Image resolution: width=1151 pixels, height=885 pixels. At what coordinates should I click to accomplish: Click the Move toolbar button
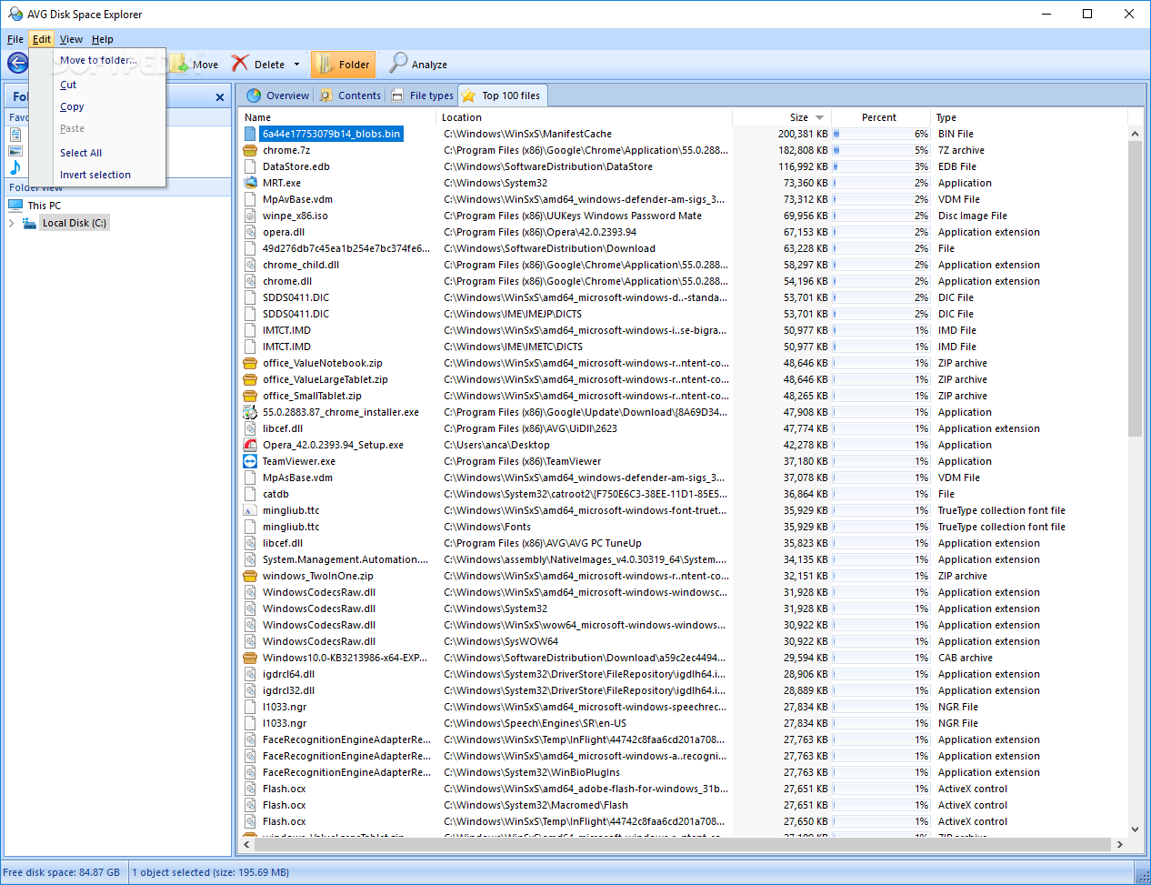click(195, 65)
